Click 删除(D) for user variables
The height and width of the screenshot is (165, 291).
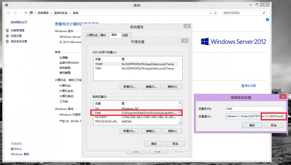coord(172,87)
